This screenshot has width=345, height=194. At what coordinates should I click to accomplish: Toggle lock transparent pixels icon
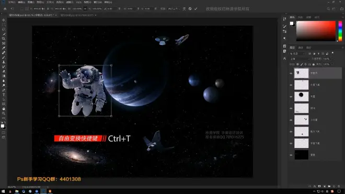297,64
